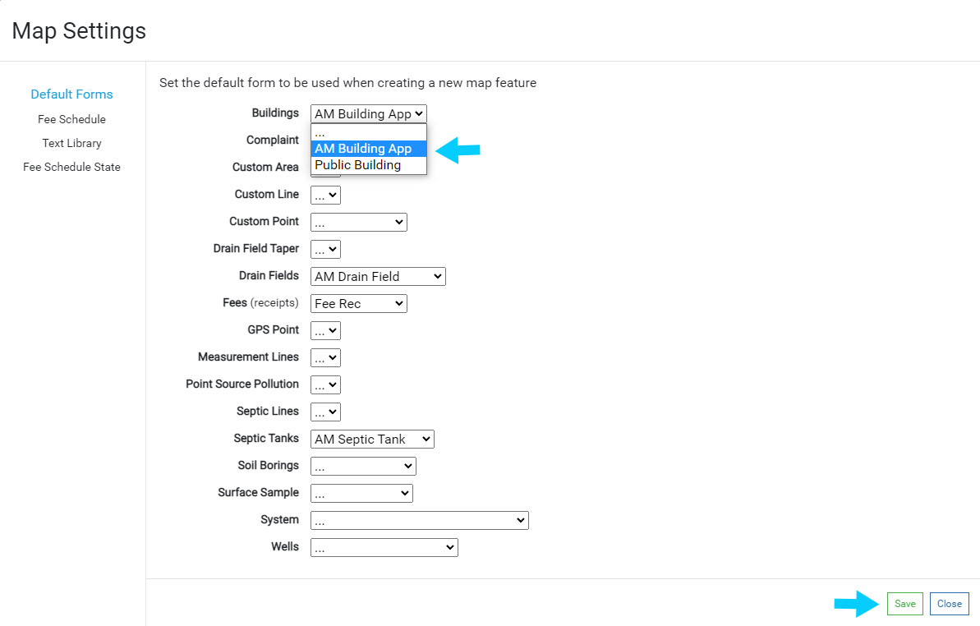The width and height of the screenshot is (980, 626).
Task: Expand the Drain Field Taper dropdown
Action: tap(325, 250)
